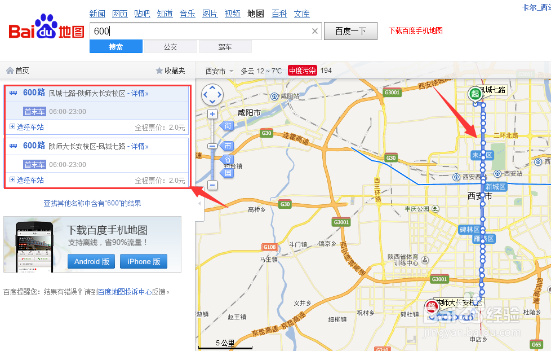Viewport: 551px width, 351px height.
Task: Open the 视频 navigation link
Action: [232, 14]
